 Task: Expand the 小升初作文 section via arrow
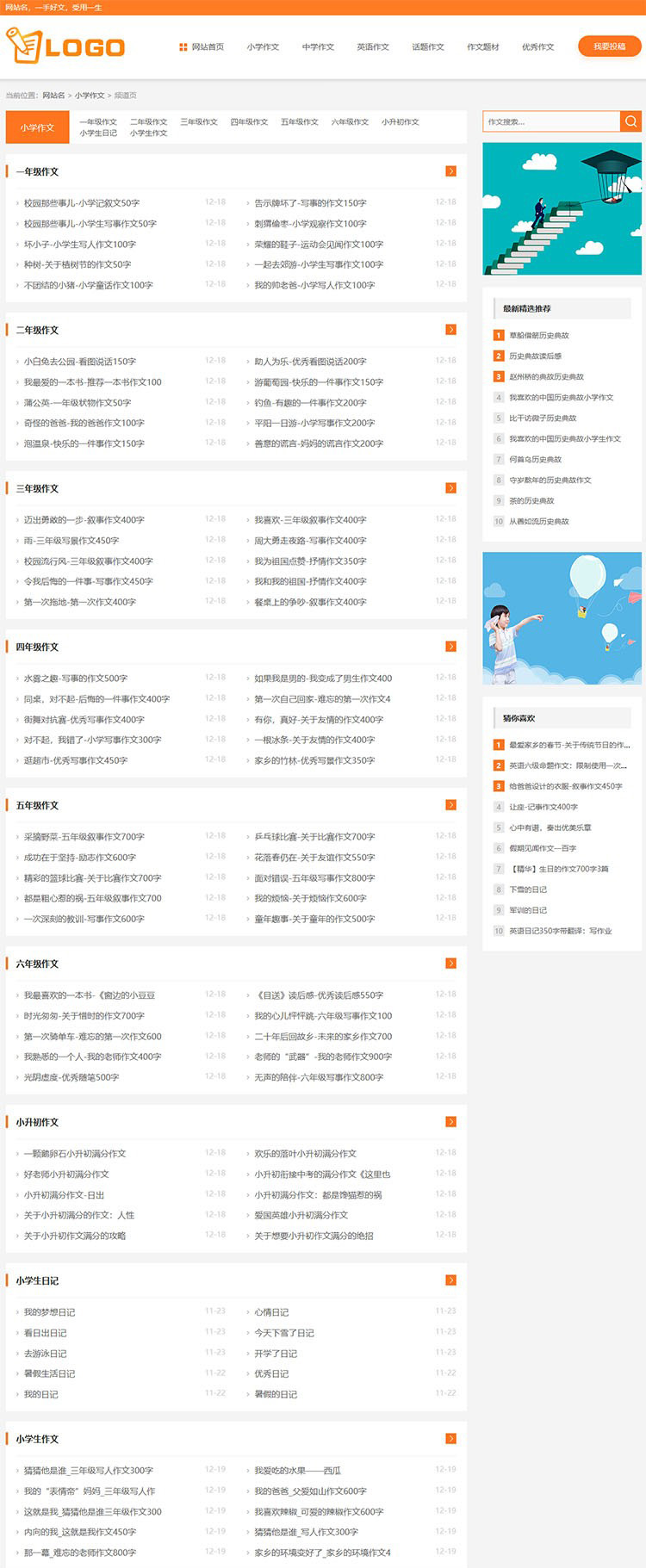pos(450,1122)
